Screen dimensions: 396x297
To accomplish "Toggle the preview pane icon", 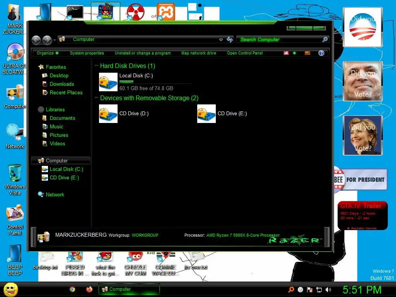I will (x=307, y=53).
